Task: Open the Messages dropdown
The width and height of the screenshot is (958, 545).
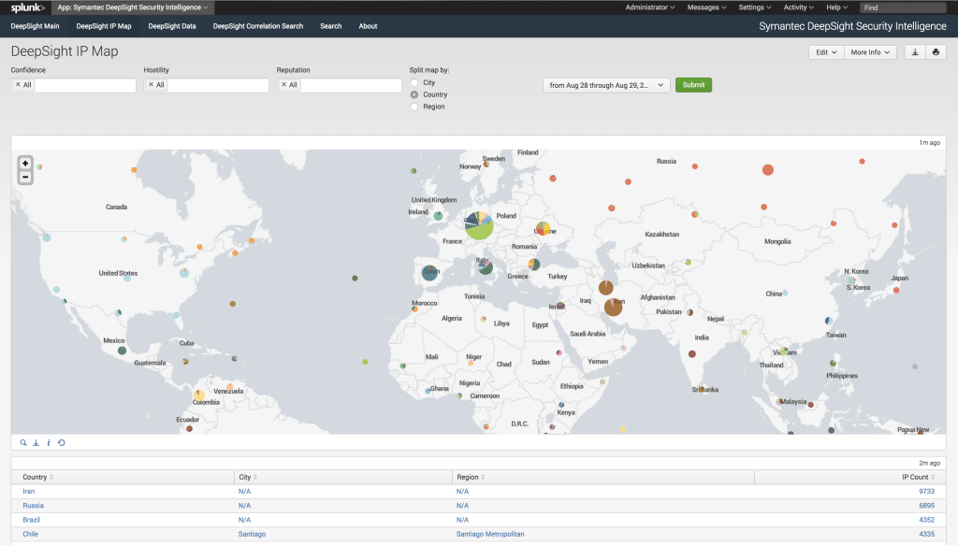Action: point(706,7)
